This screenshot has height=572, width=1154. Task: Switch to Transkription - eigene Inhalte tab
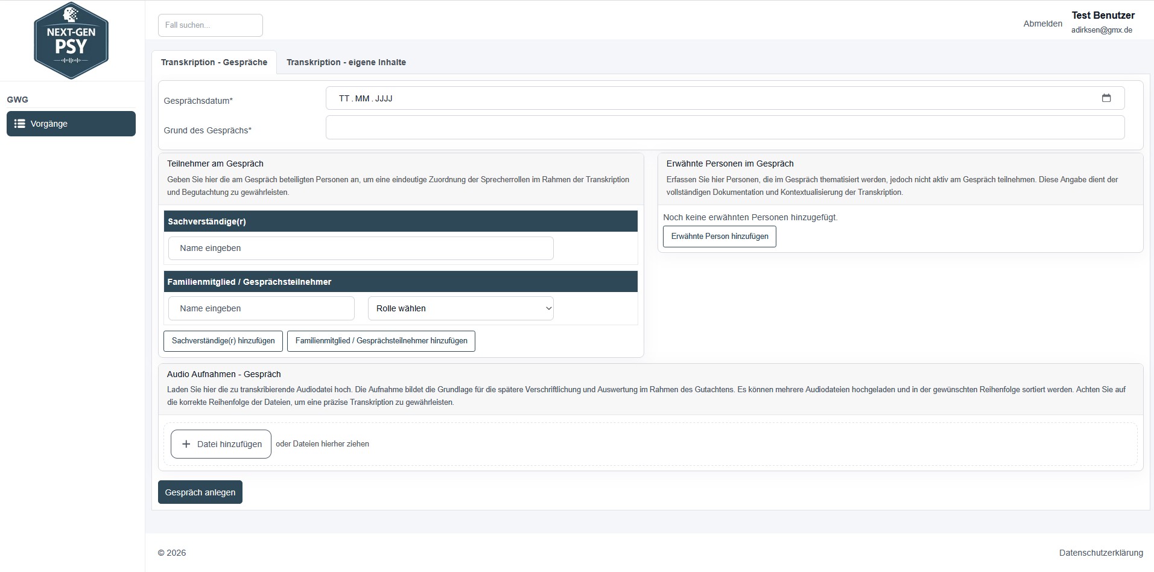pos(346,62)
